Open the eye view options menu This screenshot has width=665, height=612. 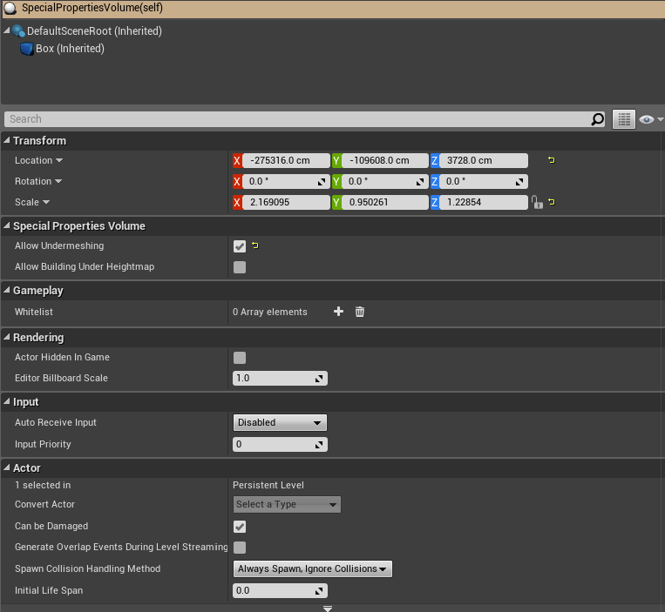pos(650,119)
